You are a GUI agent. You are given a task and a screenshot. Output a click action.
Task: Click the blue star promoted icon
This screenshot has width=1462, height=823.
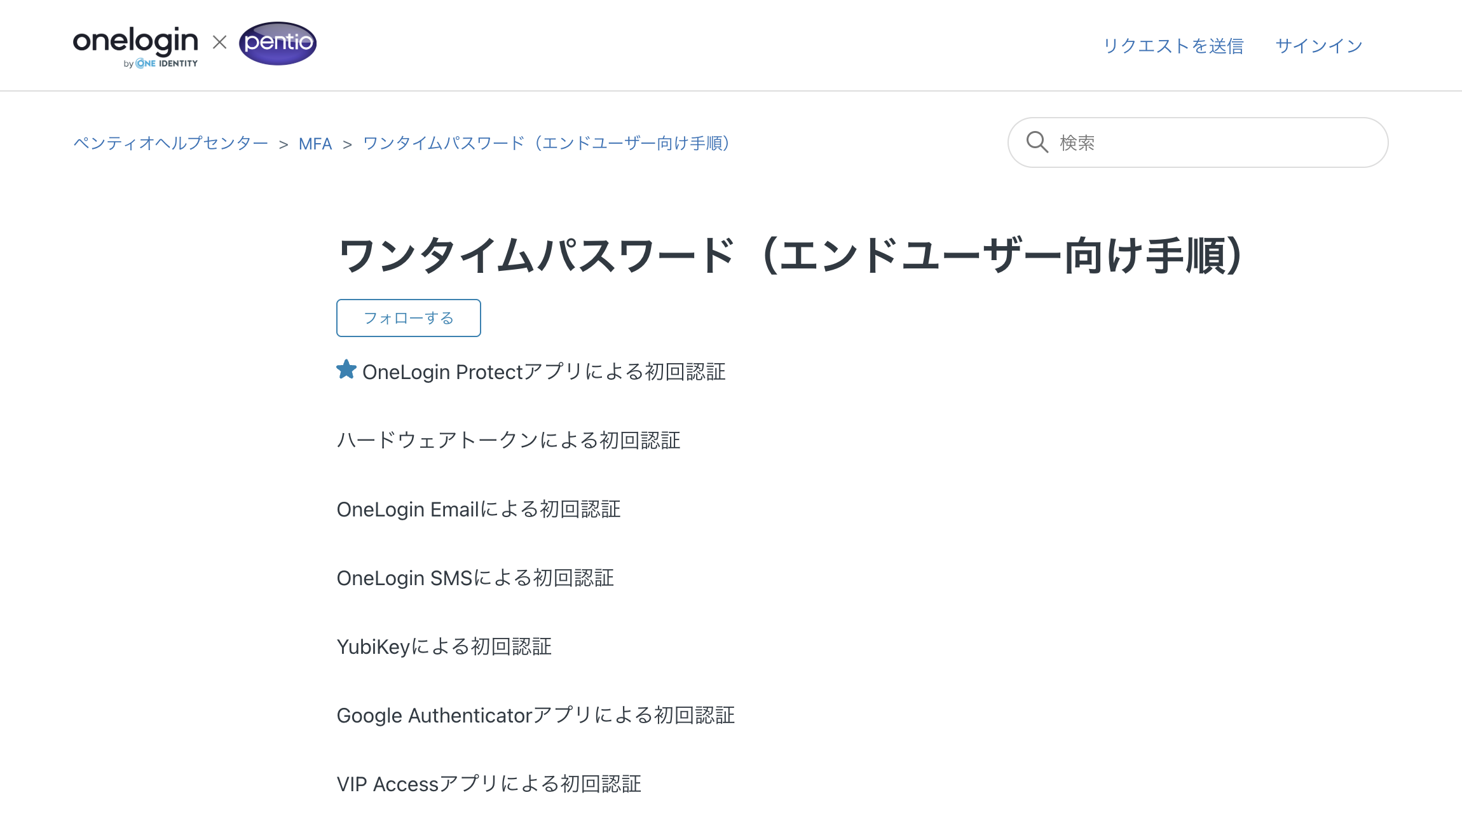coord(346,370)
